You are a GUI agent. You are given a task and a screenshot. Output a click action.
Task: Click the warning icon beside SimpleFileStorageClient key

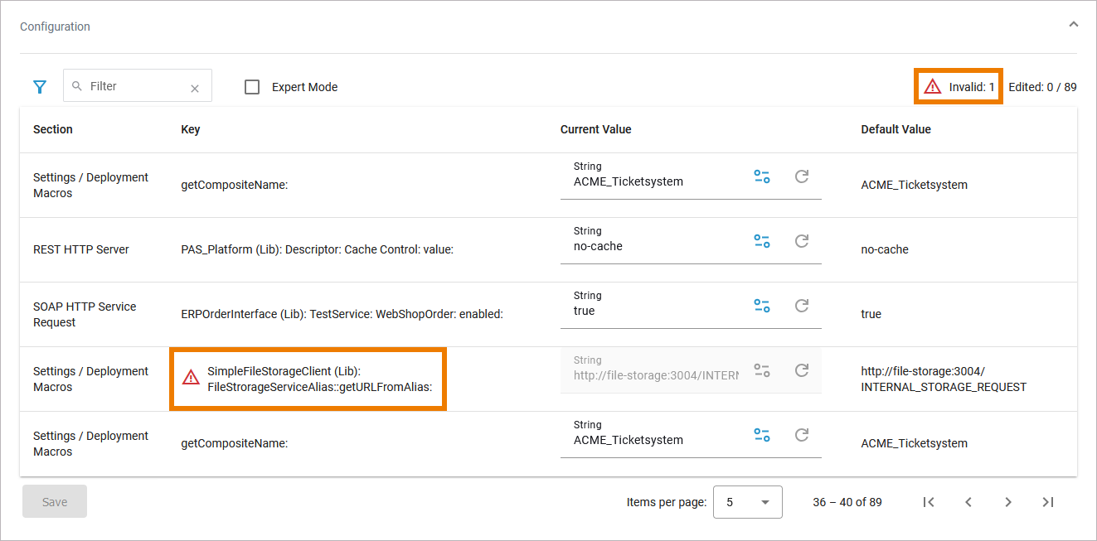click(191, 378)
